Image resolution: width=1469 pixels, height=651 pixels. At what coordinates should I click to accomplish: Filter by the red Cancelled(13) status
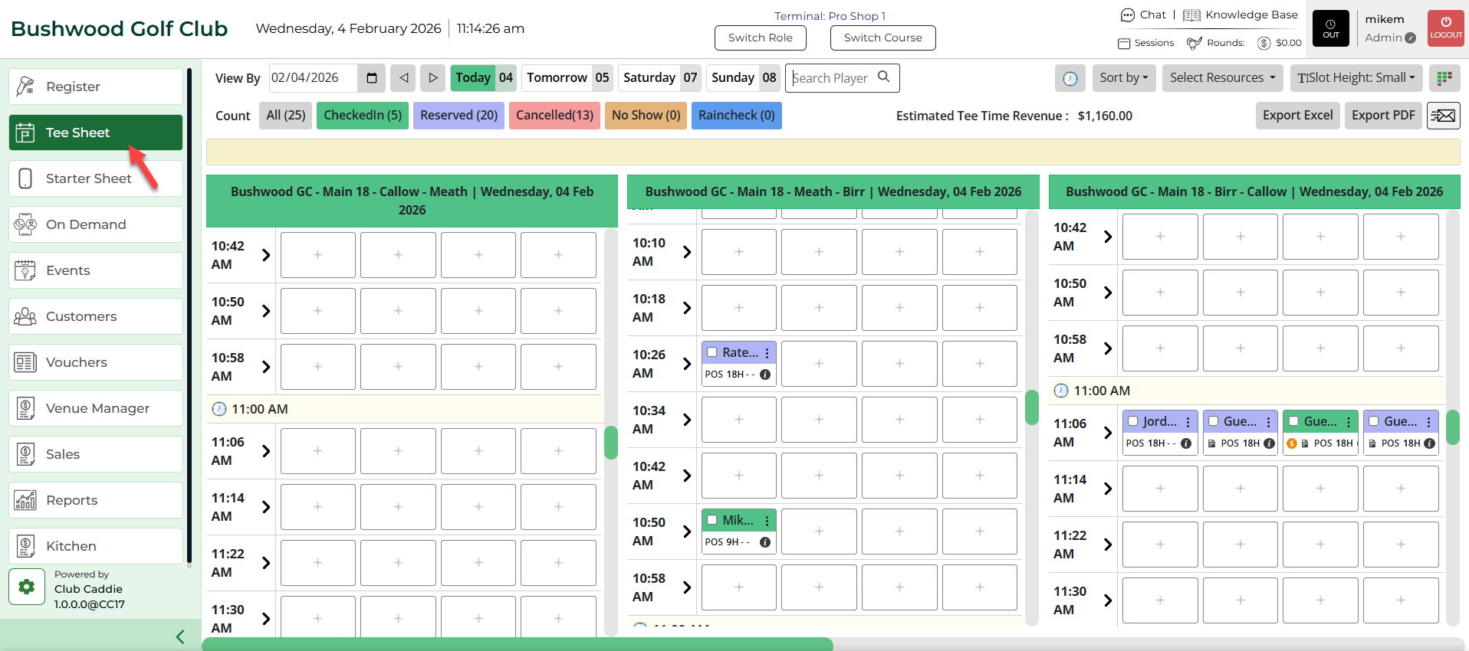554,116
